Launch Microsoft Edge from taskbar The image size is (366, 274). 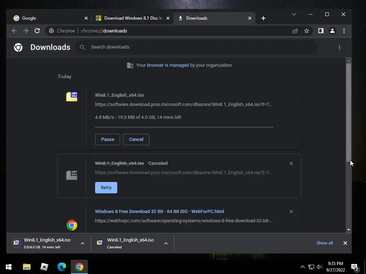[x=61, y=267]
